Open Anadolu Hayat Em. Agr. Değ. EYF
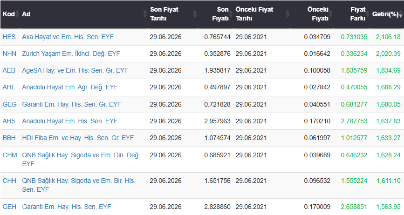The width and height of the screenshot is (404, 215). [70, 87]
